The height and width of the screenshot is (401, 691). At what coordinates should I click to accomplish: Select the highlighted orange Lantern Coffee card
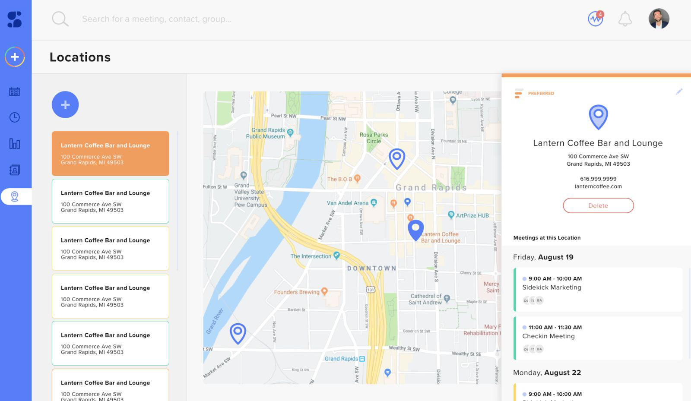click(x=111, y=153)
